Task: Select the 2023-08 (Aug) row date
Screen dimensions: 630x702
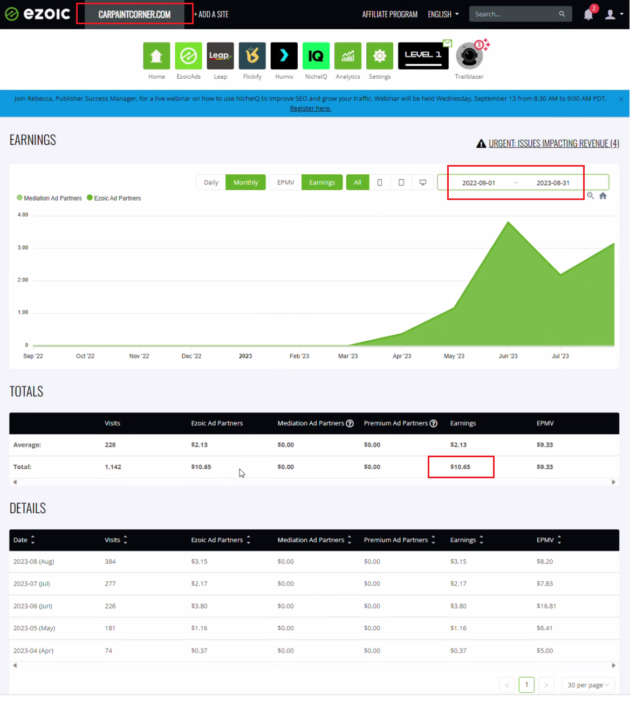Action: tap(34, 562)
